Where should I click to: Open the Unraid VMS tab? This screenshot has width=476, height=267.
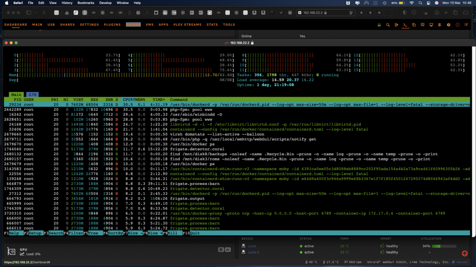[x=149, y=25]
